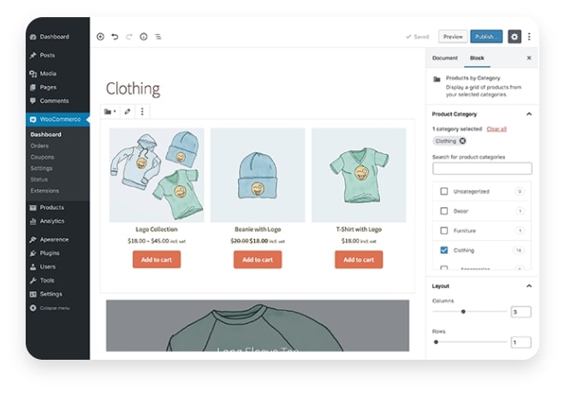Screen dimensions: 565x394
Task: Open the block navigation list icon
Action: (x=158, y=37)
